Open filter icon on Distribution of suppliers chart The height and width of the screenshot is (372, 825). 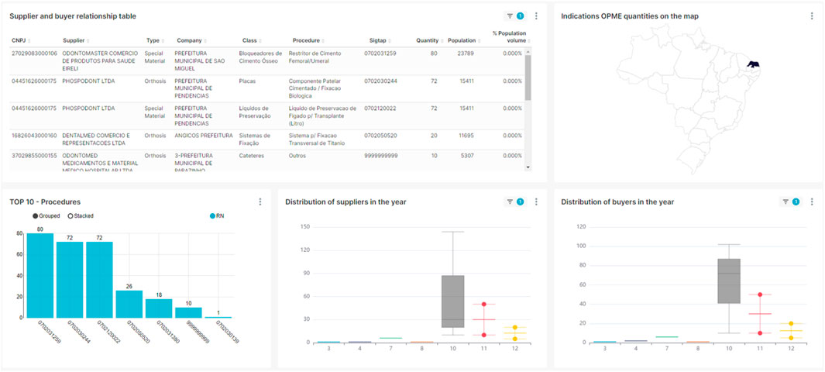point(509,201)
